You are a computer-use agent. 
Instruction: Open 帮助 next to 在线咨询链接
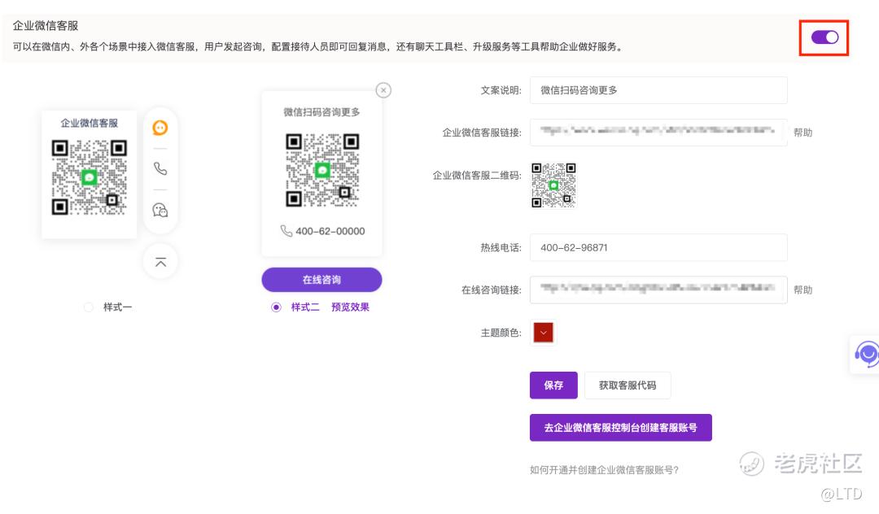click(x=802, y=290)
